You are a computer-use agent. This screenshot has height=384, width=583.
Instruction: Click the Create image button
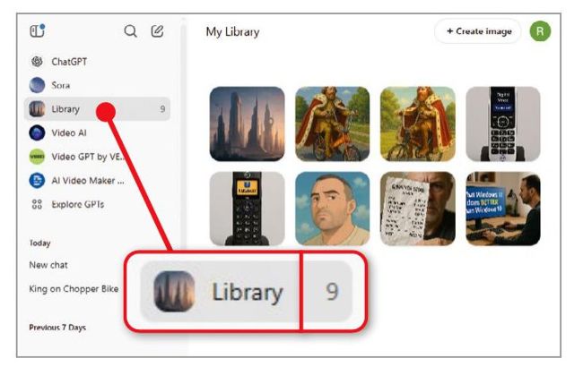point(479,31)
